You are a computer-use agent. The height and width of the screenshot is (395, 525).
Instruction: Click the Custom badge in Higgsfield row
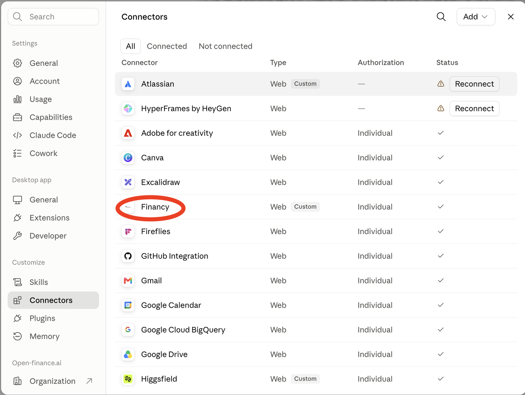click(305, 379)
